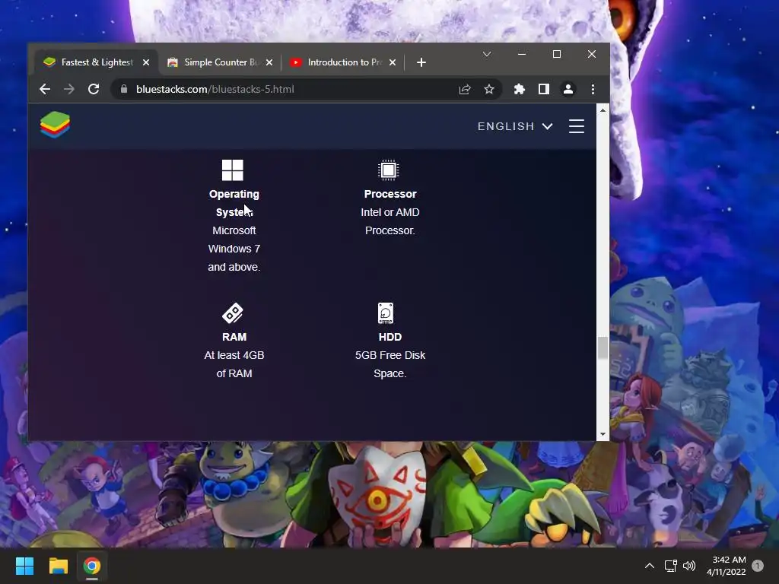Close the Fastest & Lightest tab
Image resolution: width=779 pixels, height=584 pixels.
pos(146,62)
